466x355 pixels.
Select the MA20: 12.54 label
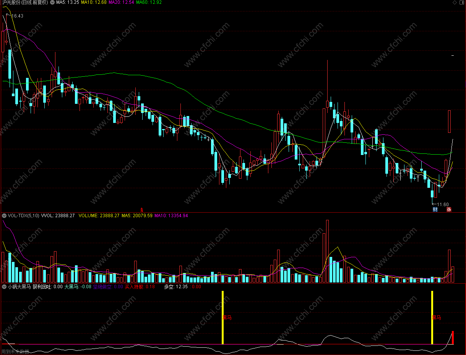(x=122, y=2)
